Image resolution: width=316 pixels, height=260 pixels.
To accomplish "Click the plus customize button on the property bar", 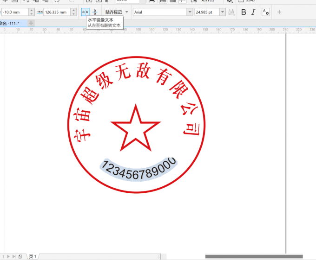I will 279,12.
